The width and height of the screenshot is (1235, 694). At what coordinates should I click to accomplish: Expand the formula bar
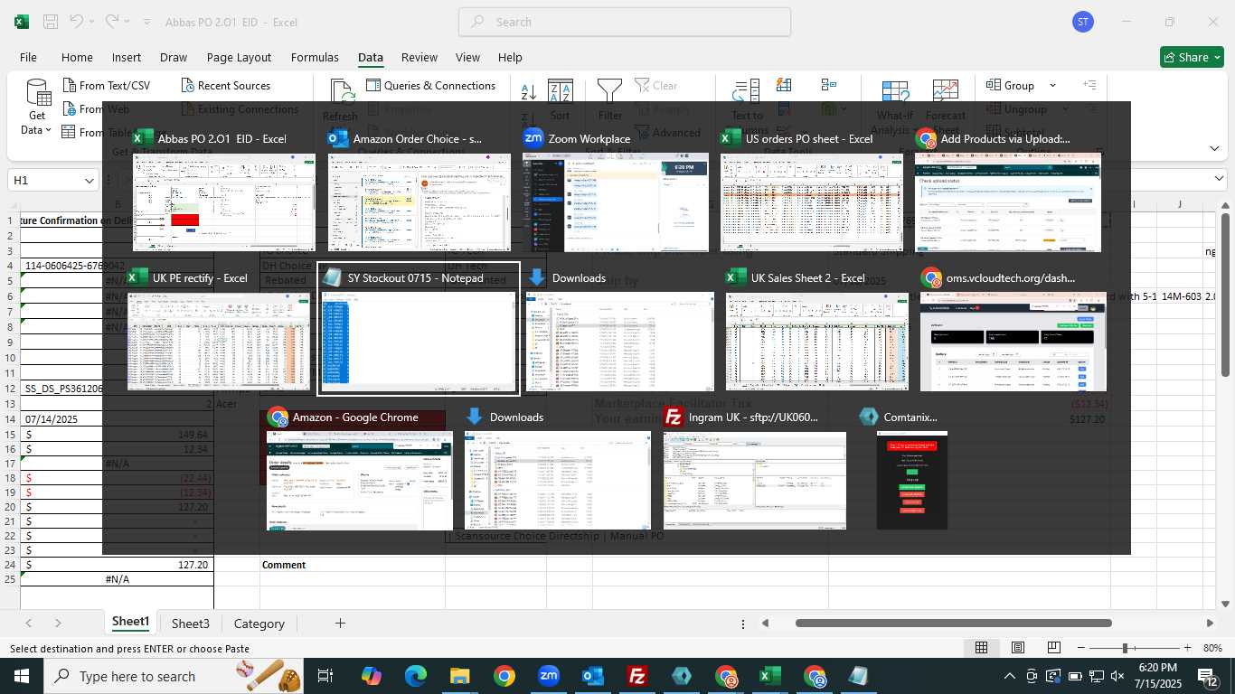point(1219,180)
